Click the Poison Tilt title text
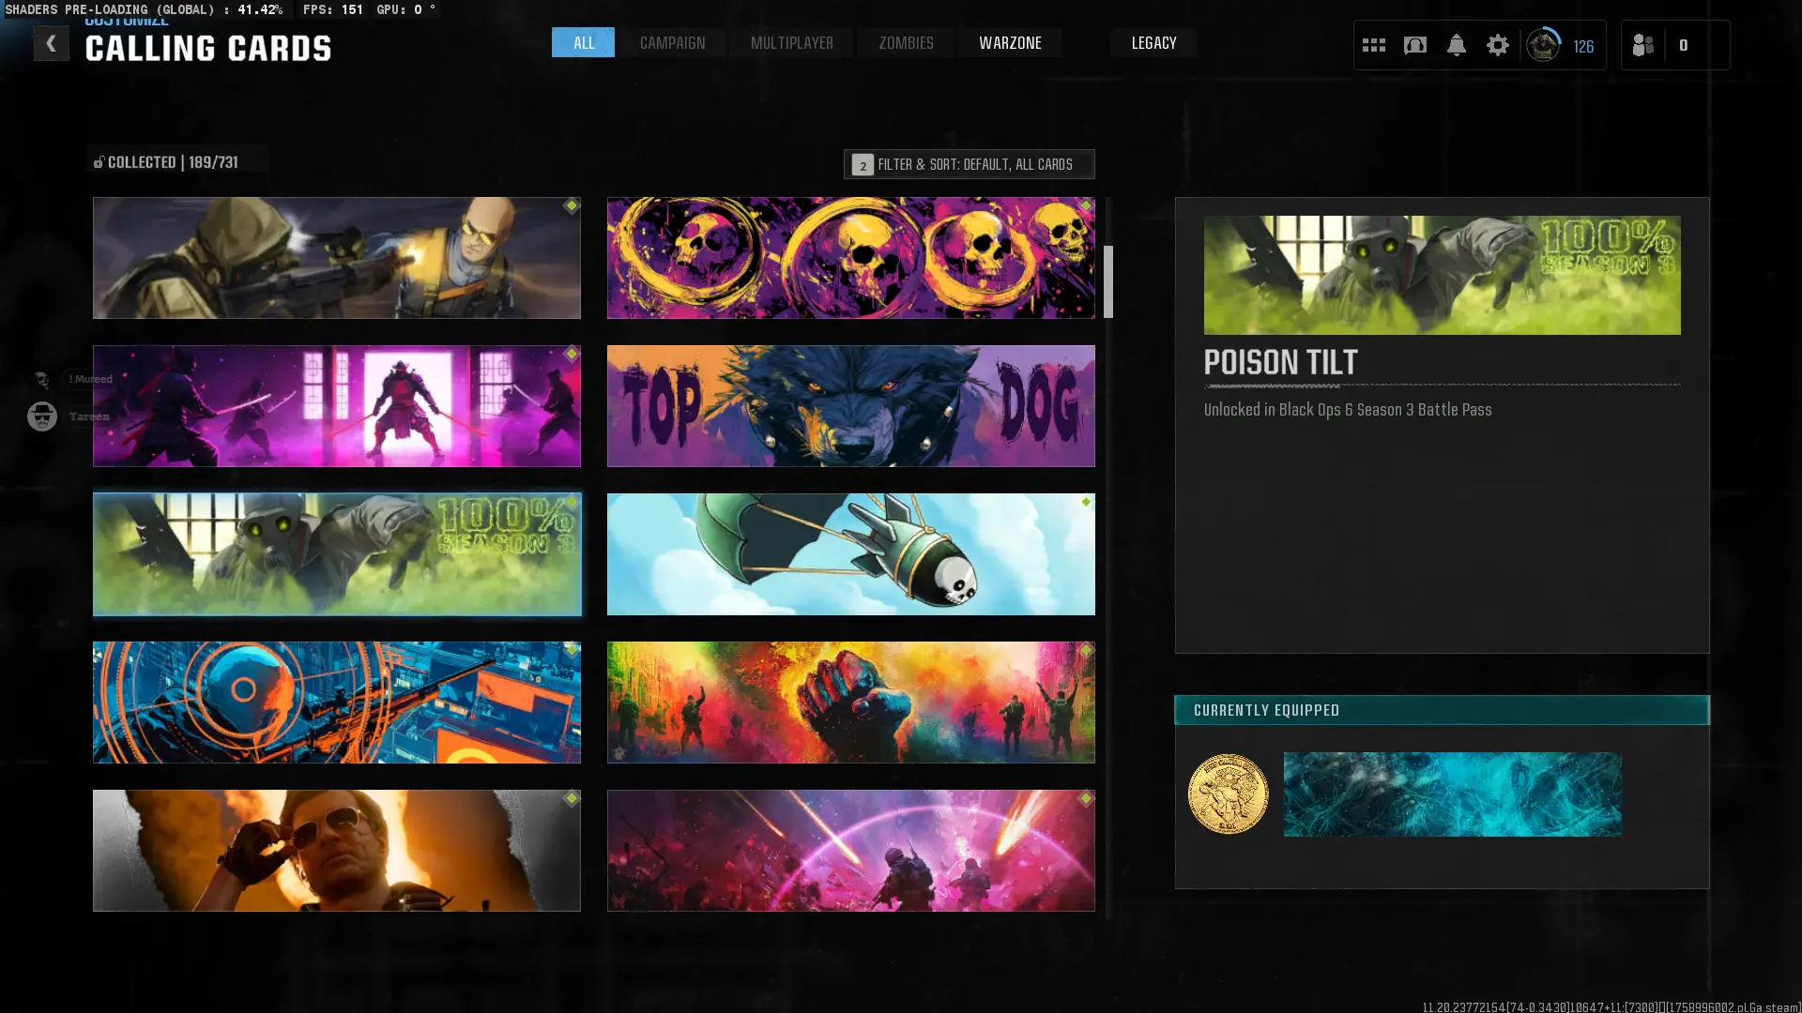This screenshot has height=1013, width=1802. [1280, 363]
